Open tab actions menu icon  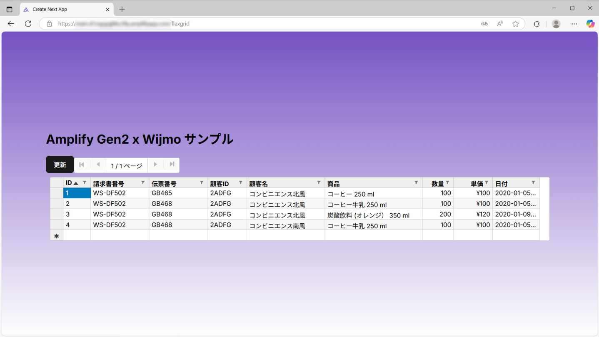tap(9, 9)
